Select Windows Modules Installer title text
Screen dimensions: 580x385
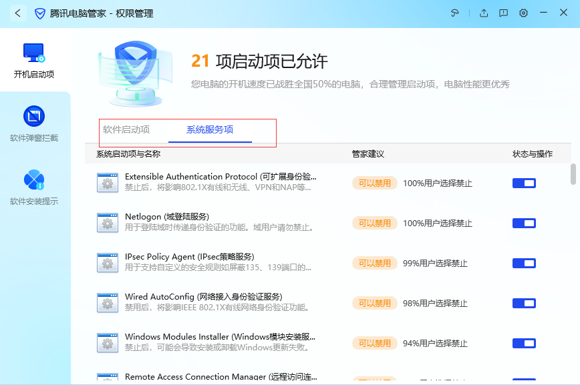pos(220,336)
